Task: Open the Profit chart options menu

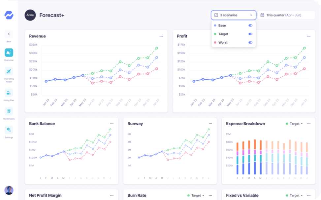Action: pos(309,36)
